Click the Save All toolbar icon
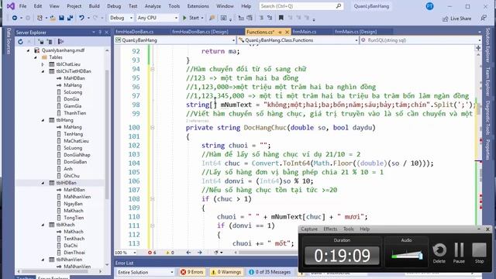This screenshot has height=279, width=496. (70, 18)
